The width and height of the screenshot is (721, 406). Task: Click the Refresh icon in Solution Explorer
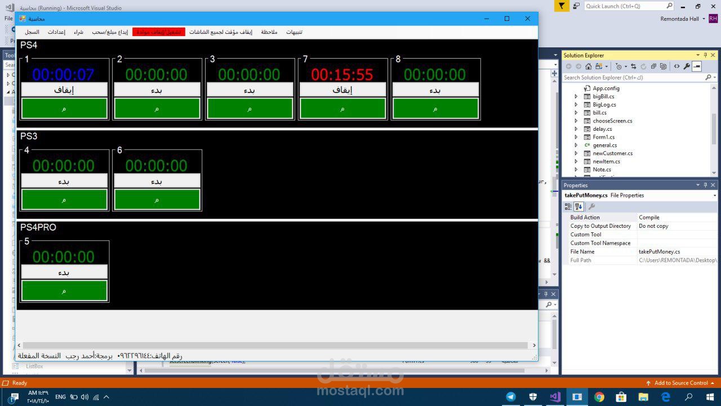643,67
